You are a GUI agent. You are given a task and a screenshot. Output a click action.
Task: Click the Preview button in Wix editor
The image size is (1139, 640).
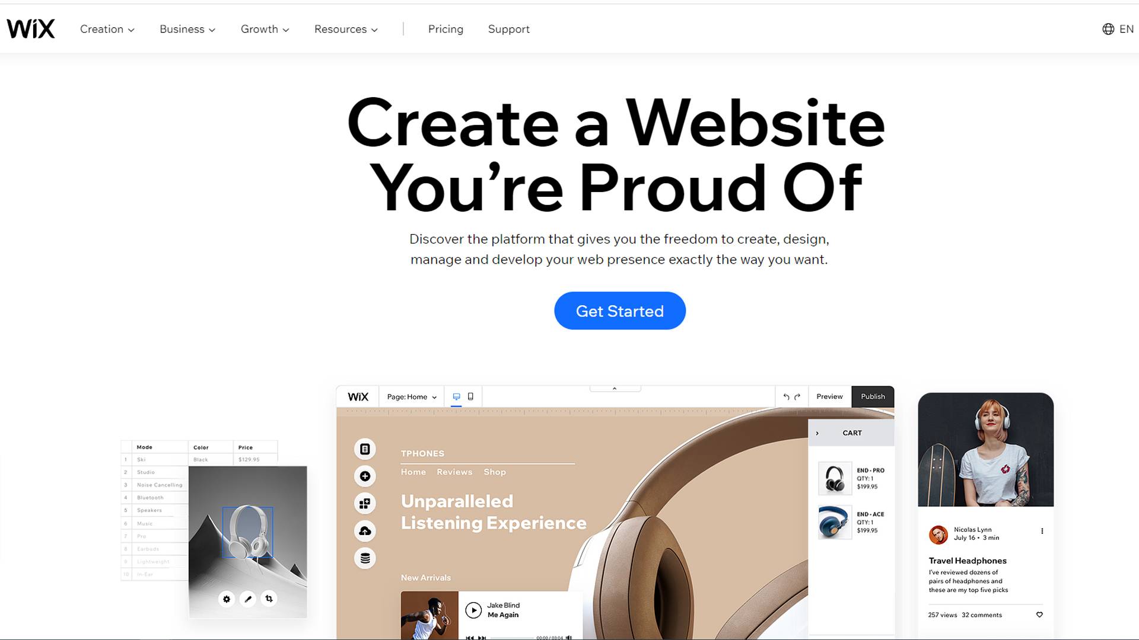pos(829,396)
